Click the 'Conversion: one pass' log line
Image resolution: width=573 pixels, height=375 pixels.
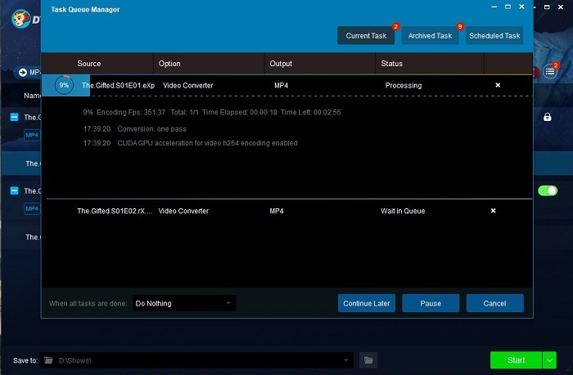[x=134, y=129]
